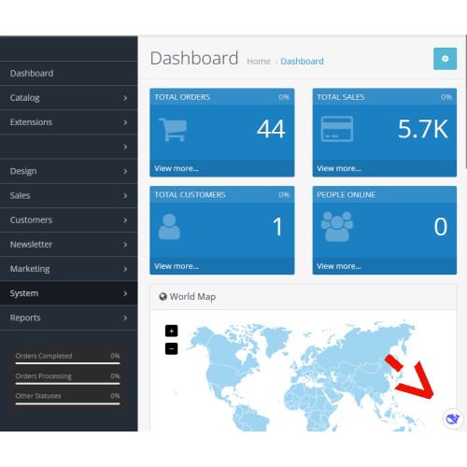The height and width of the screenshot is (467, 467).
Task: Zoom out the world map with minus
Action: [x=171, y=348]
